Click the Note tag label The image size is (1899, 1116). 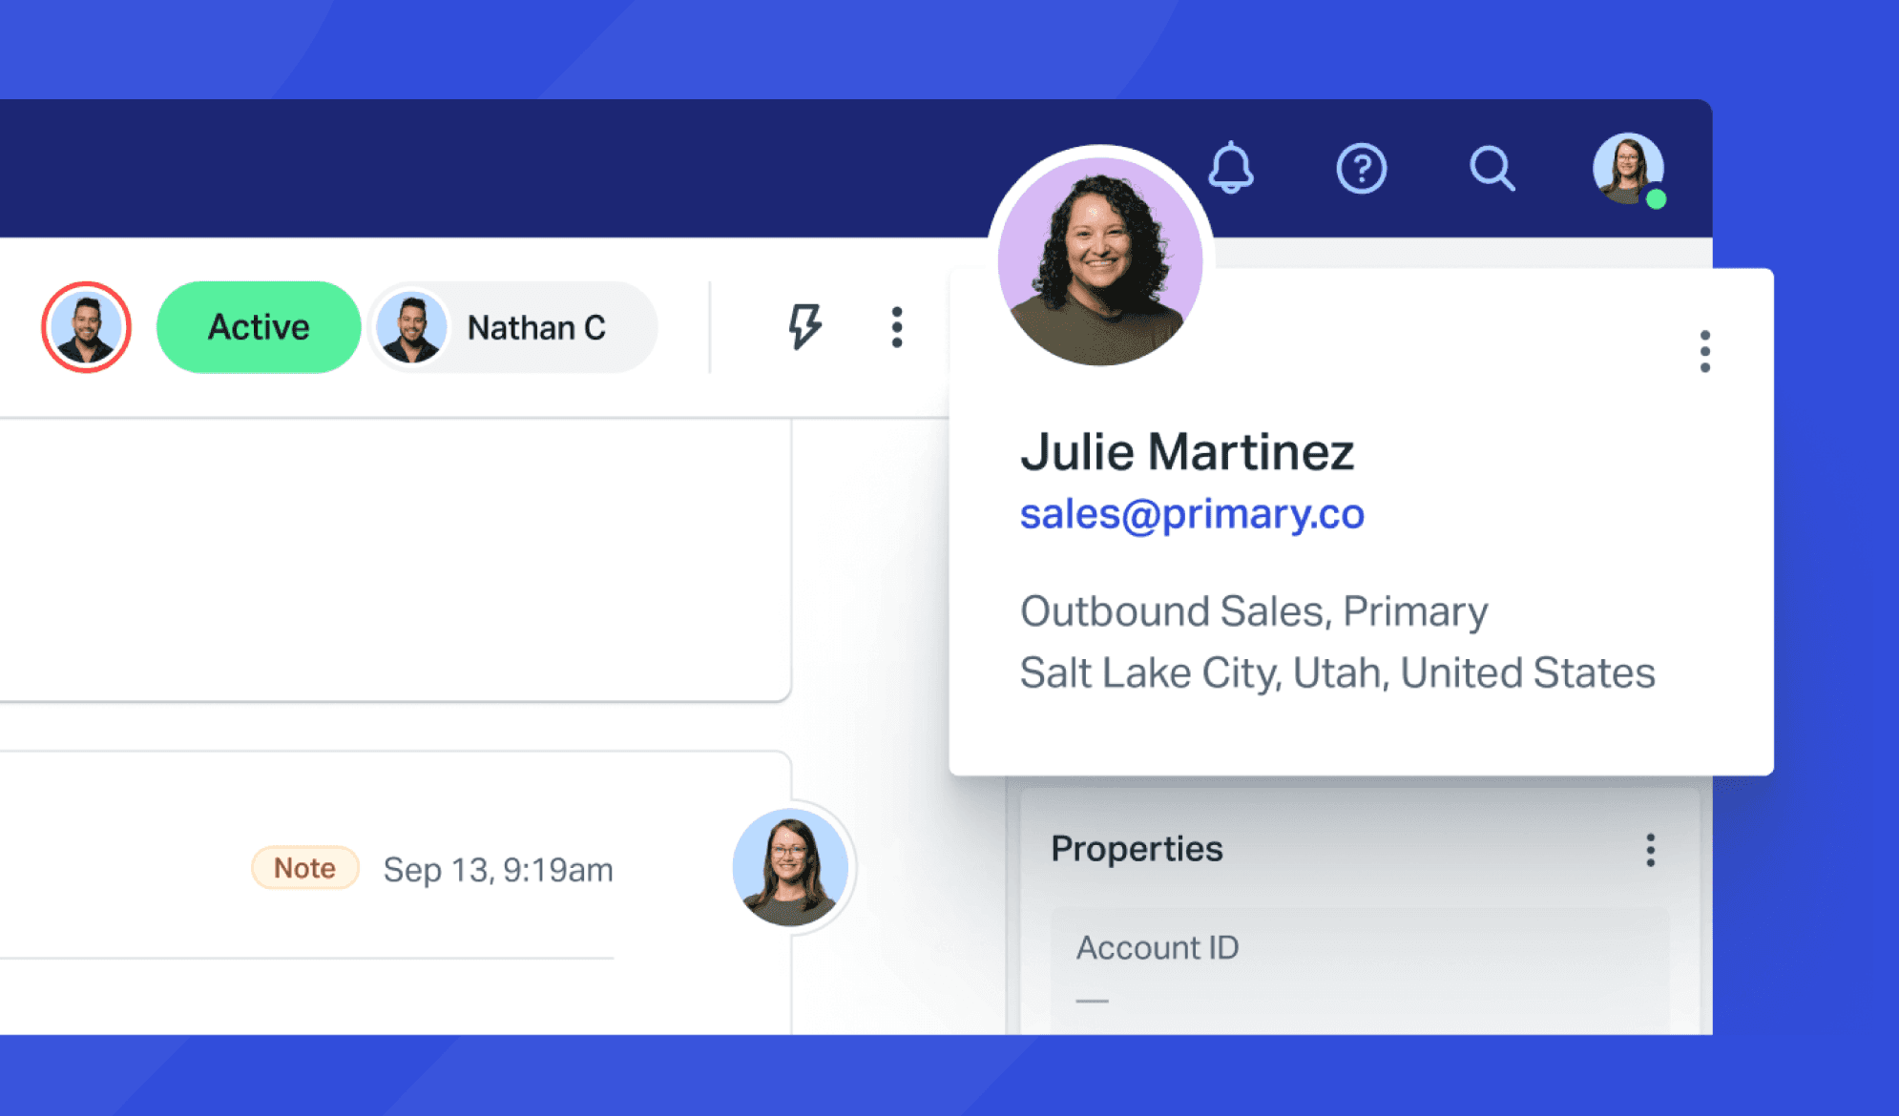coord(304,868)
